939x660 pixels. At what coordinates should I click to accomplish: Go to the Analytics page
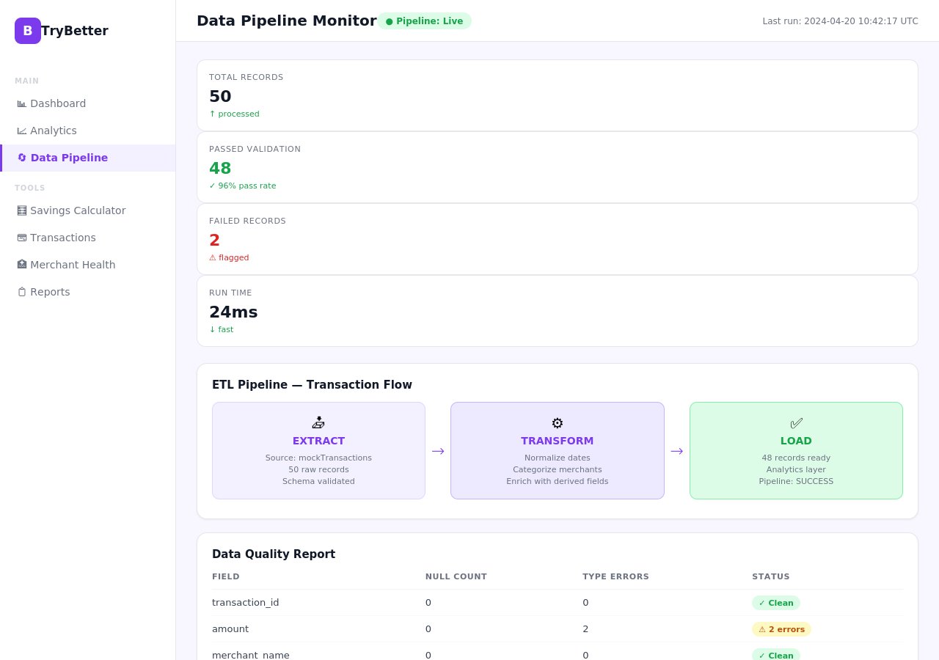[x=54, y=131]
